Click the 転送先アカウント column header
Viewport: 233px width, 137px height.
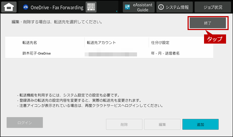(101, 42)
